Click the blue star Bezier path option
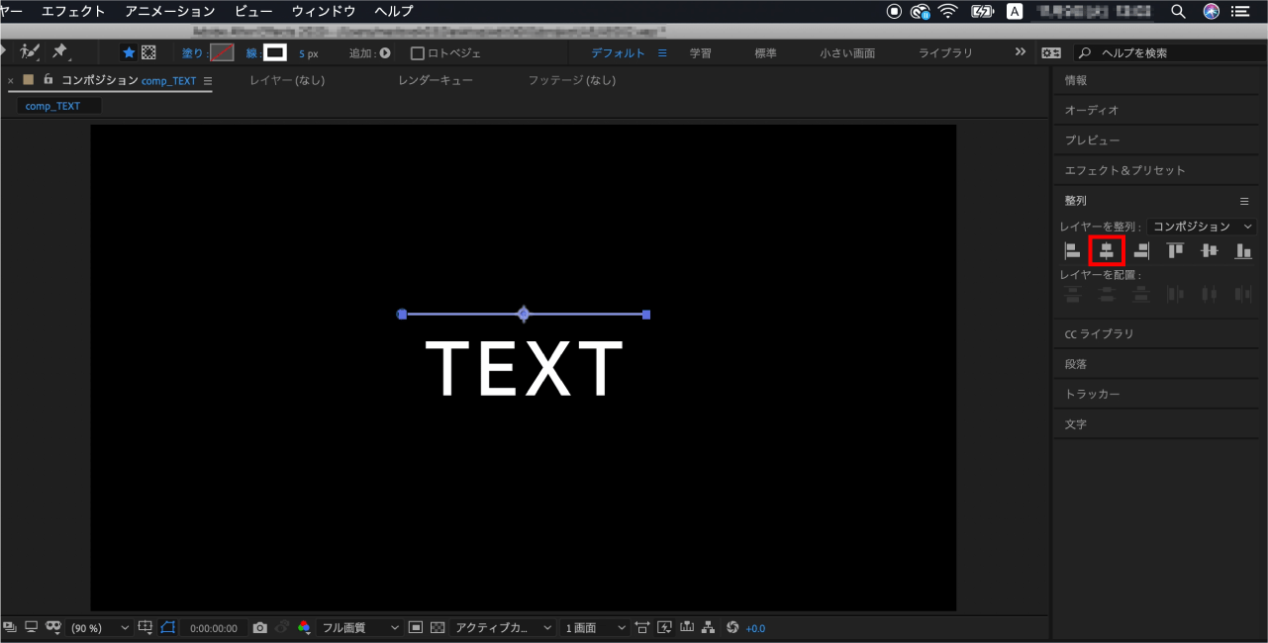The image size is (1268, 643). tap(129, 52)
